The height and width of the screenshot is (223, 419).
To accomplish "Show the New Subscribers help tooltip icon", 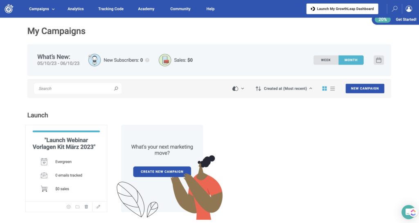I will pyautogui.click(x=147, y=60).
